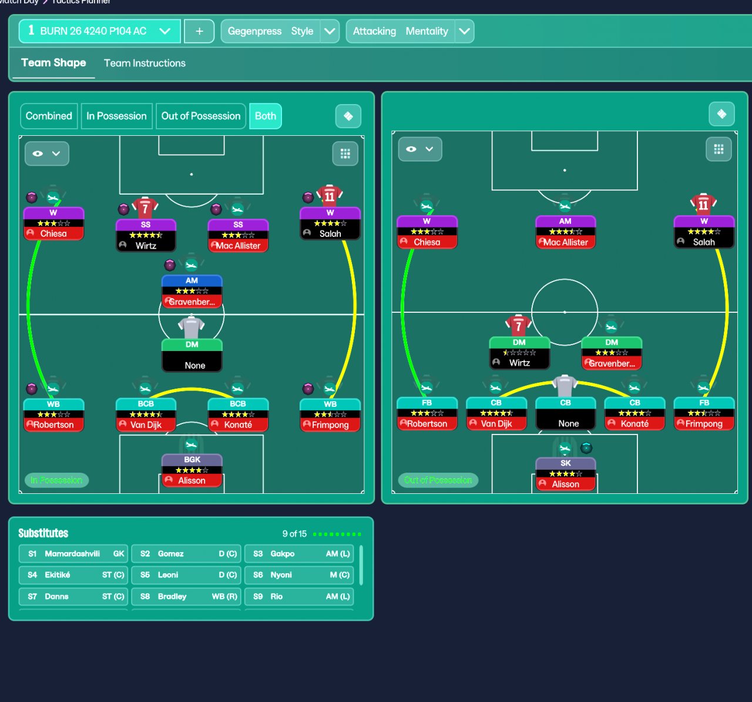Select Van Dijk's BCB card

coord(146,414)
